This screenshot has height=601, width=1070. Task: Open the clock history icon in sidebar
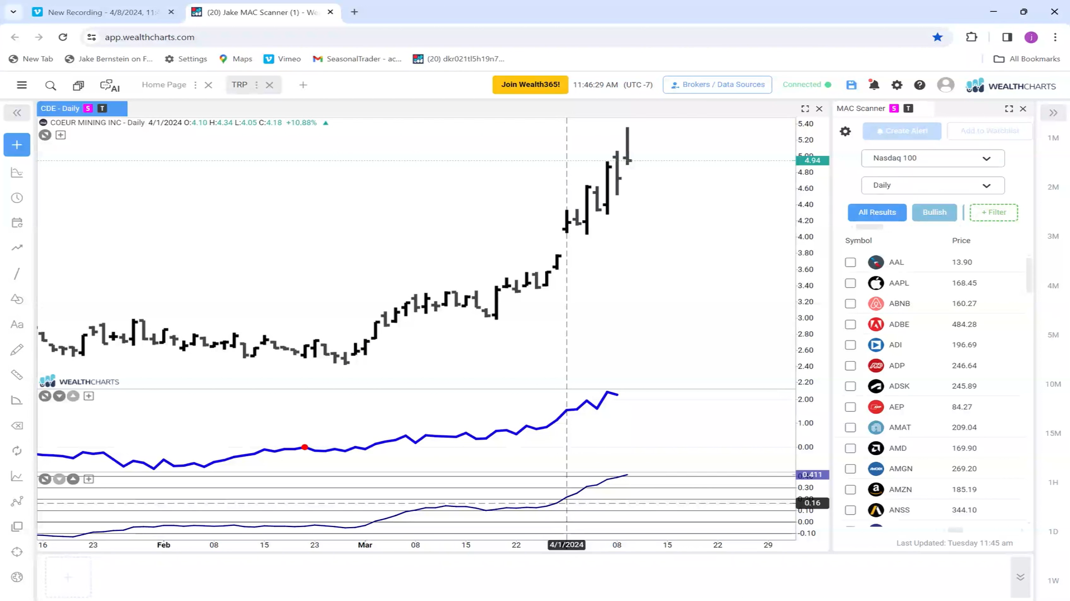[17, 198]
